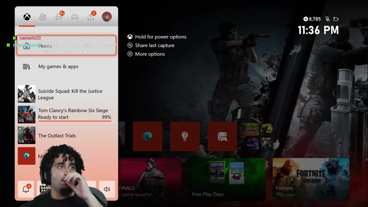
Task: Open My games & apps
Action: (x=66, y=66)
